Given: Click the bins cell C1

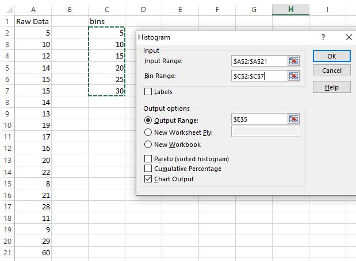Looking at the screenshot, I should point(107,21).
